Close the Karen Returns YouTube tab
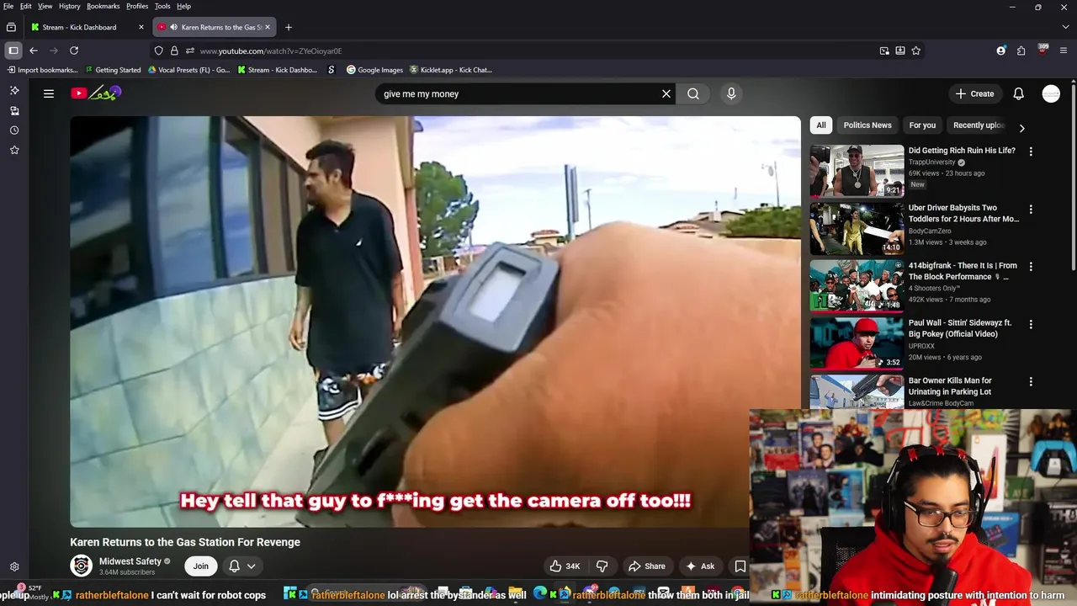The height and width of the screenshot is (606, 1077). point(268,27)
